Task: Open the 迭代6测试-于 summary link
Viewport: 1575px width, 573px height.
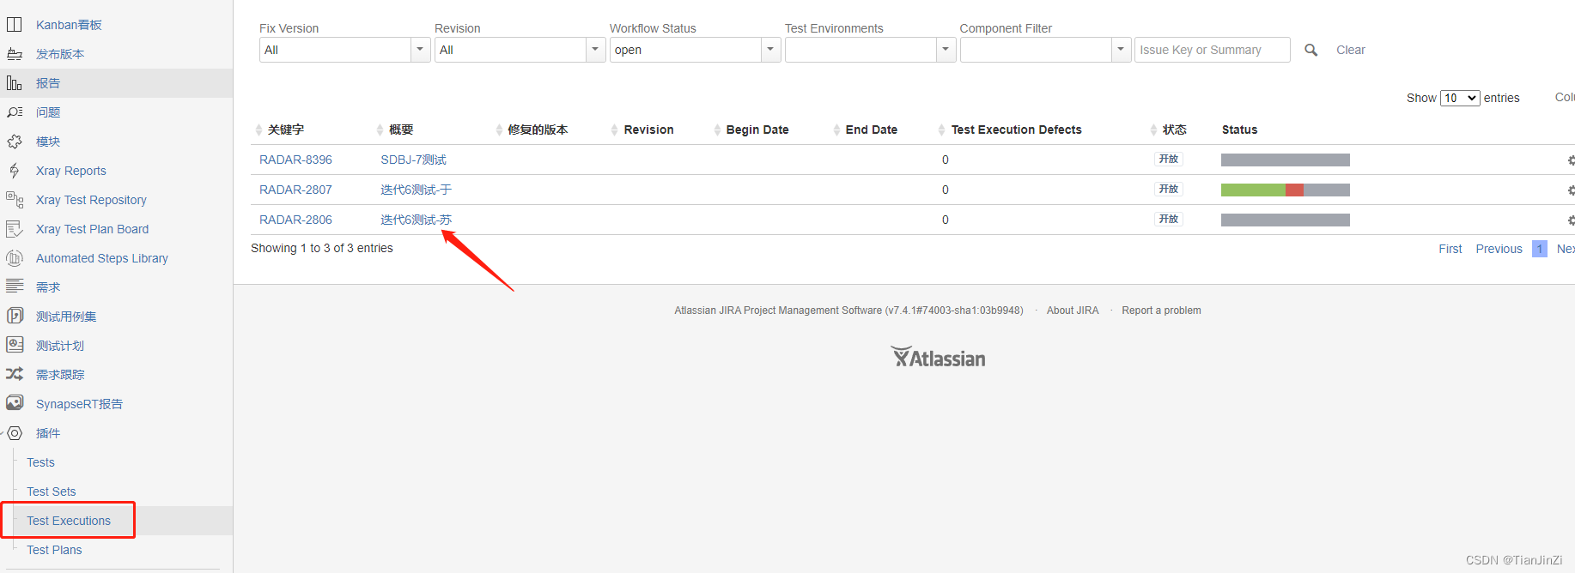Action: (x=416, y=190)
